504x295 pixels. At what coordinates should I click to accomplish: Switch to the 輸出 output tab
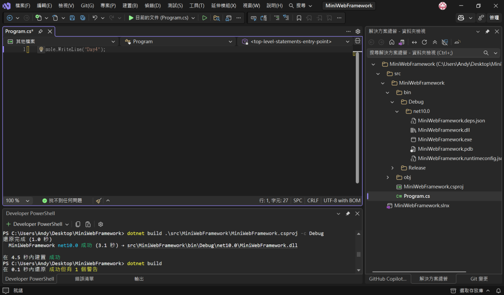coord(139,279)
